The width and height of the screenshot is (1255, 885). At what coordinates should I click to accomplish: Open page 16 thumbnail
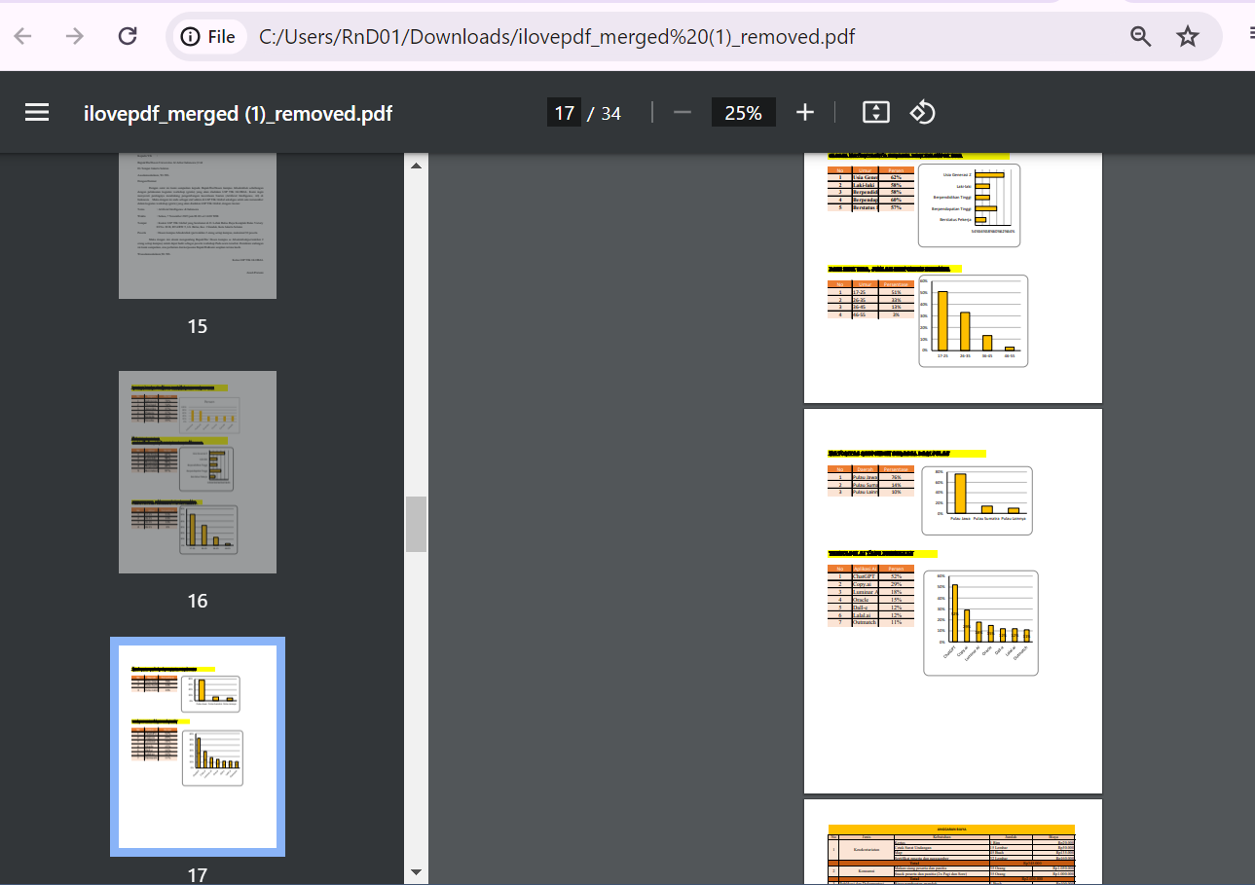(x=198, y=472)
